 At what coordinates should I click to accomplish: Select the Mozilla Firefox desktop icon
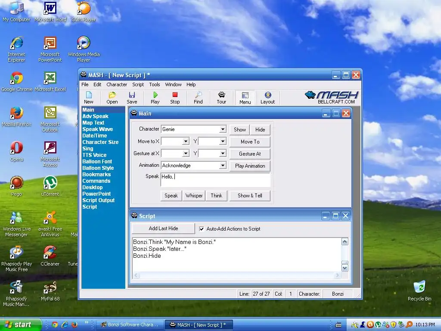pos(16,116)
